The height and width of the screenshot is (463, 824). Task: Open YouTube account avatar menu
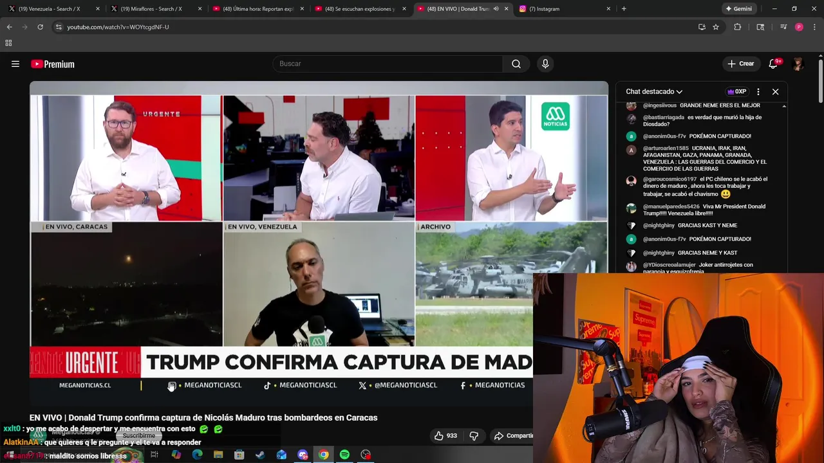[798, 64]
